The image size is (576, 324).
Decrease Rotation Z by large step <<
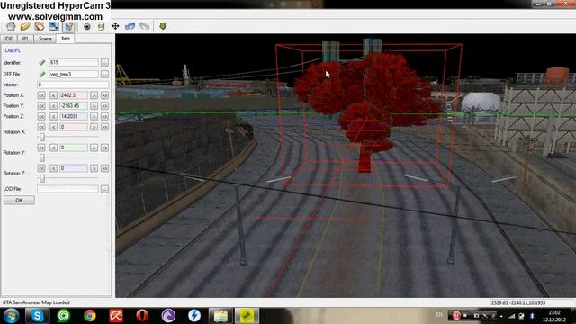pyautogui.click(x=41, y=168)
